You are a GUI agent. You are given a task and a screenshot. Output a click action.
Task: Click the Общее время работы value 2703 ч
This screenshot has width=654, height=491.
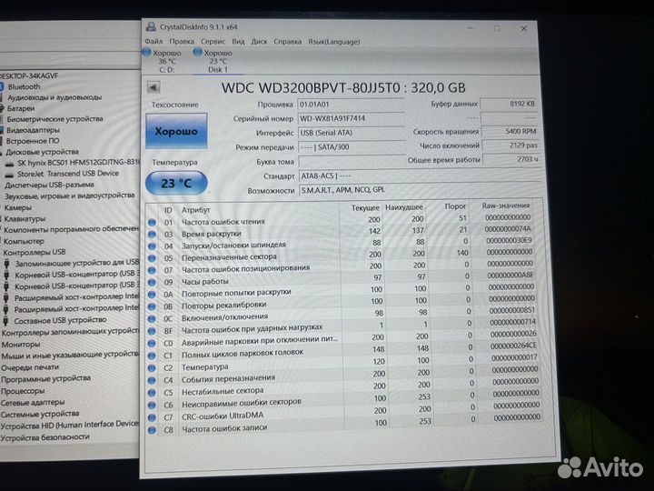tap(511, 159)
